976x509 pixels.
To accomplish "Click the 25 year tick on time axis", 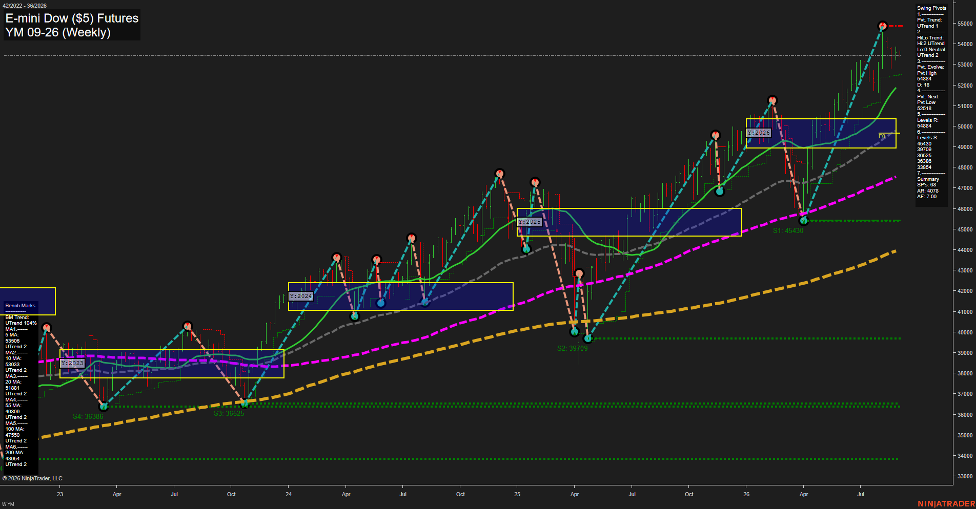I will click(x=517, y=495).
